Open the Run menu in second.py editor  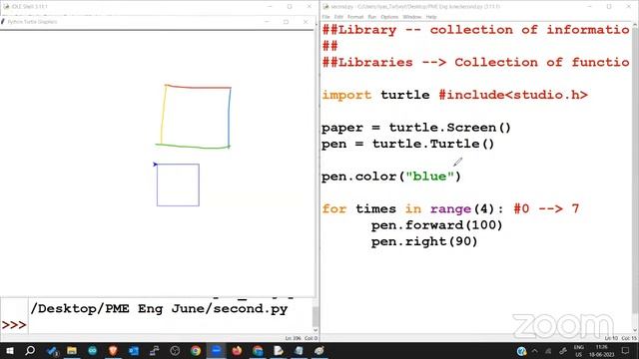tap(371, 17)
